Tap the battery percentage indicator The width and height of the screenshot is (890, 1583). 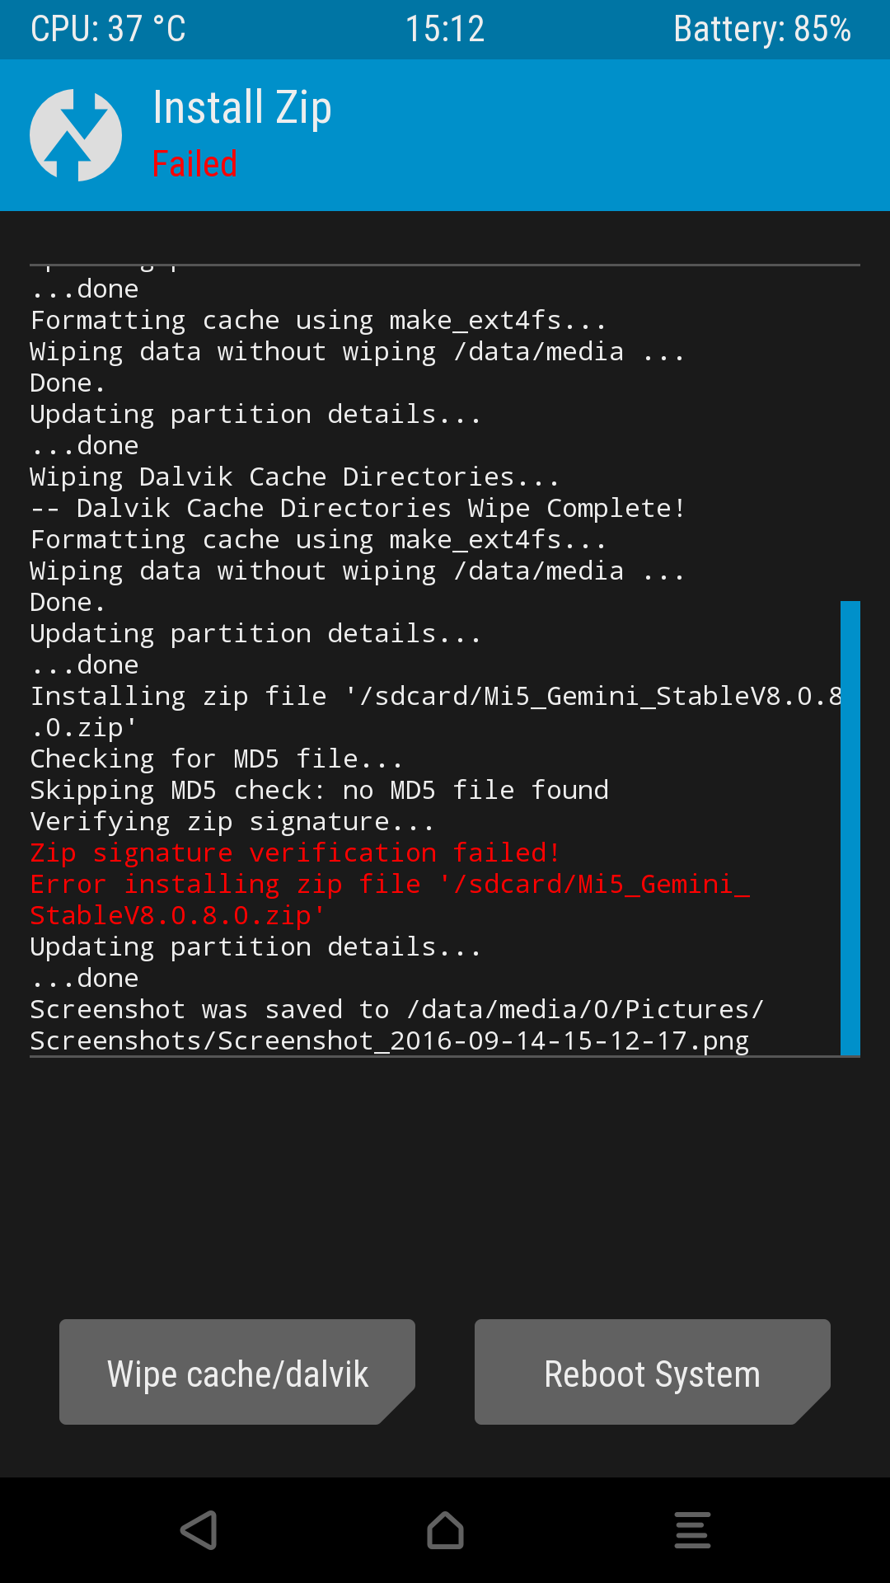click(761, 30)
